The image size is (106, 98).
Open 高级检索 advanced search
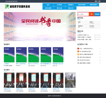(97, 14)
